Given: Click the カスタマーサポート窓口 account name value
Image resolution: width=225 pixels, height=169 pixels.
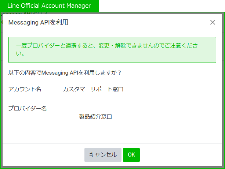Looking at the screenshot, I should point(93,89).
